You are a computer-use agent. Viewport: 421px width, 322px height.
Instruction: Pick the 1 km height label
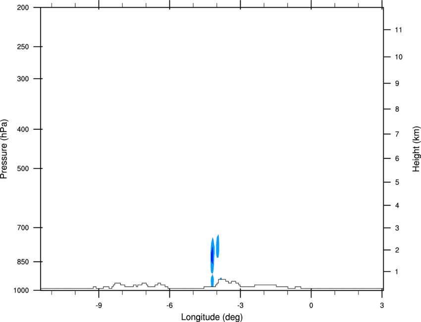[x=397, y=272]
